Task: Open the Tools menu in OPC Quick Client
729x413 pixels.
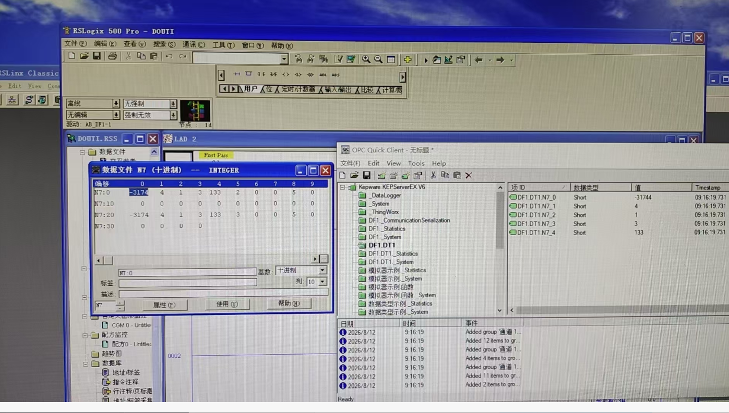Action: pyautogui.click(x=416, y=163)
